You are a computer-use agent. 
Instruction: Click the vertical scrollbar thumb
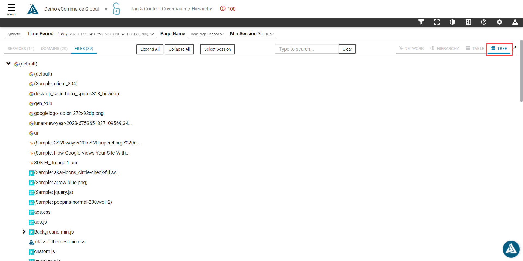(x=521, y=71)
